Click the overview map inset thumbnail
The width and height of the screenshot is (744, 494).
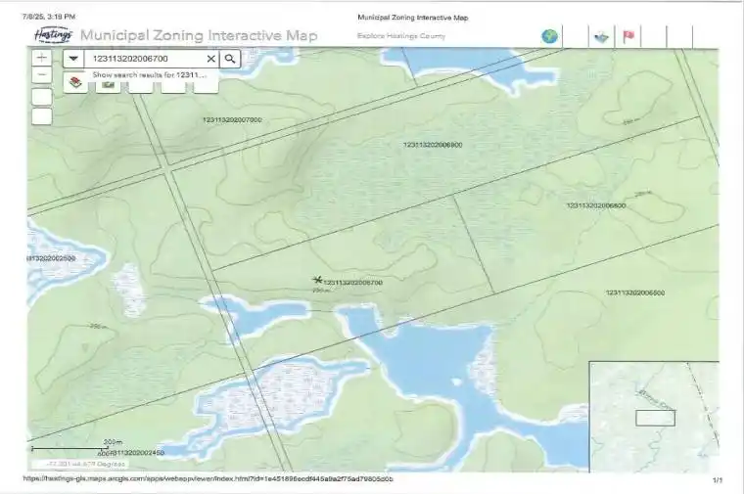point(653,417)
